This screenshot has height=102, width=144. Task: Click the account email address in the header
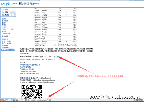[31, 3]
